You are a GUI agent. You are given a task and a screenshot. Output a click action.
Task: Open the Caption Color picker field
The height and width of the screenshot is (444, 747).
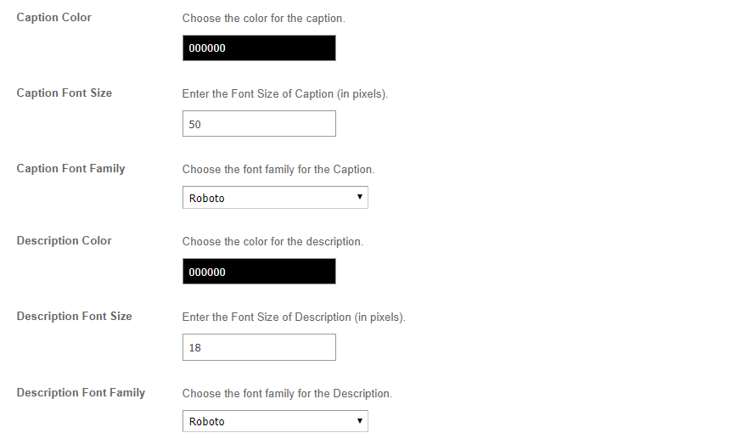click(259, 48)
